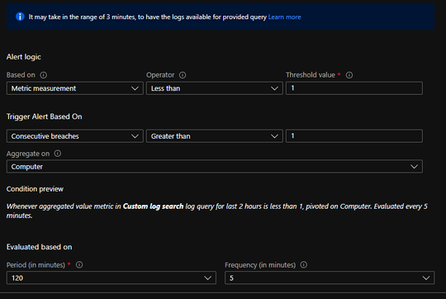Click chevron arrow on Computer dropdown
The width and height of the screenshot is (446, 299).
point(414,167)
